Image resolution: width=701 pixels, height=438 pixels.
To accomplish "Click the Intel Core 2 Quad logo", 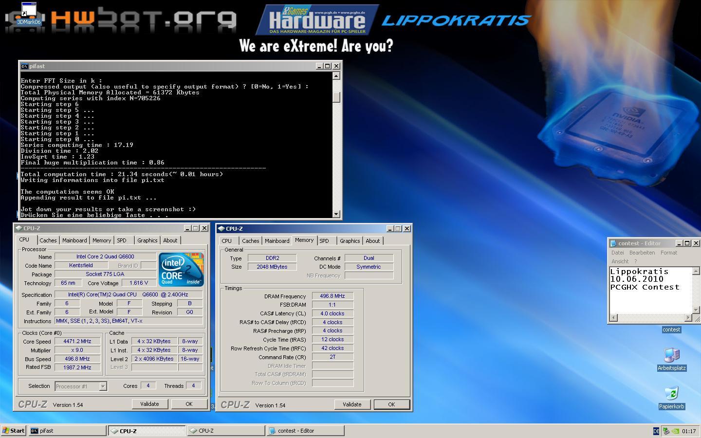I will click(181, 269).
